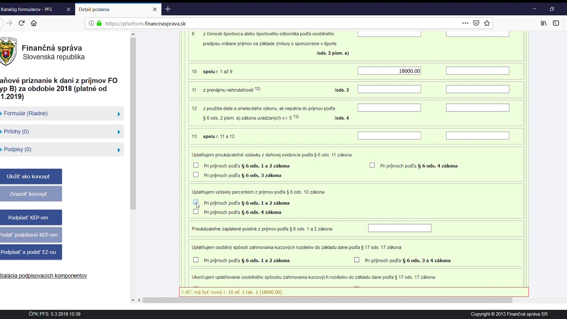Close the Katalóg formulárov tab
The image size is (567, 319).
(68, 9)
